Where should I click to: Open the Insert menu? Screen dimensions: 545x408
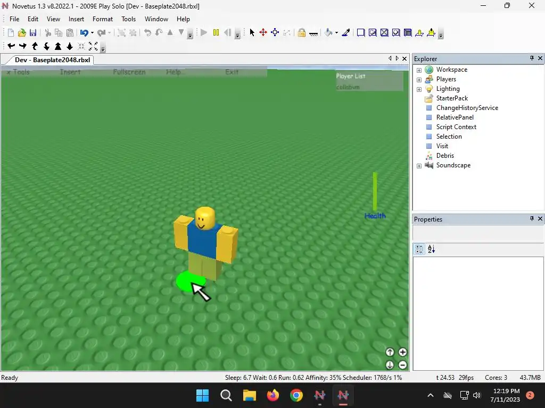(x=76, y=19)
